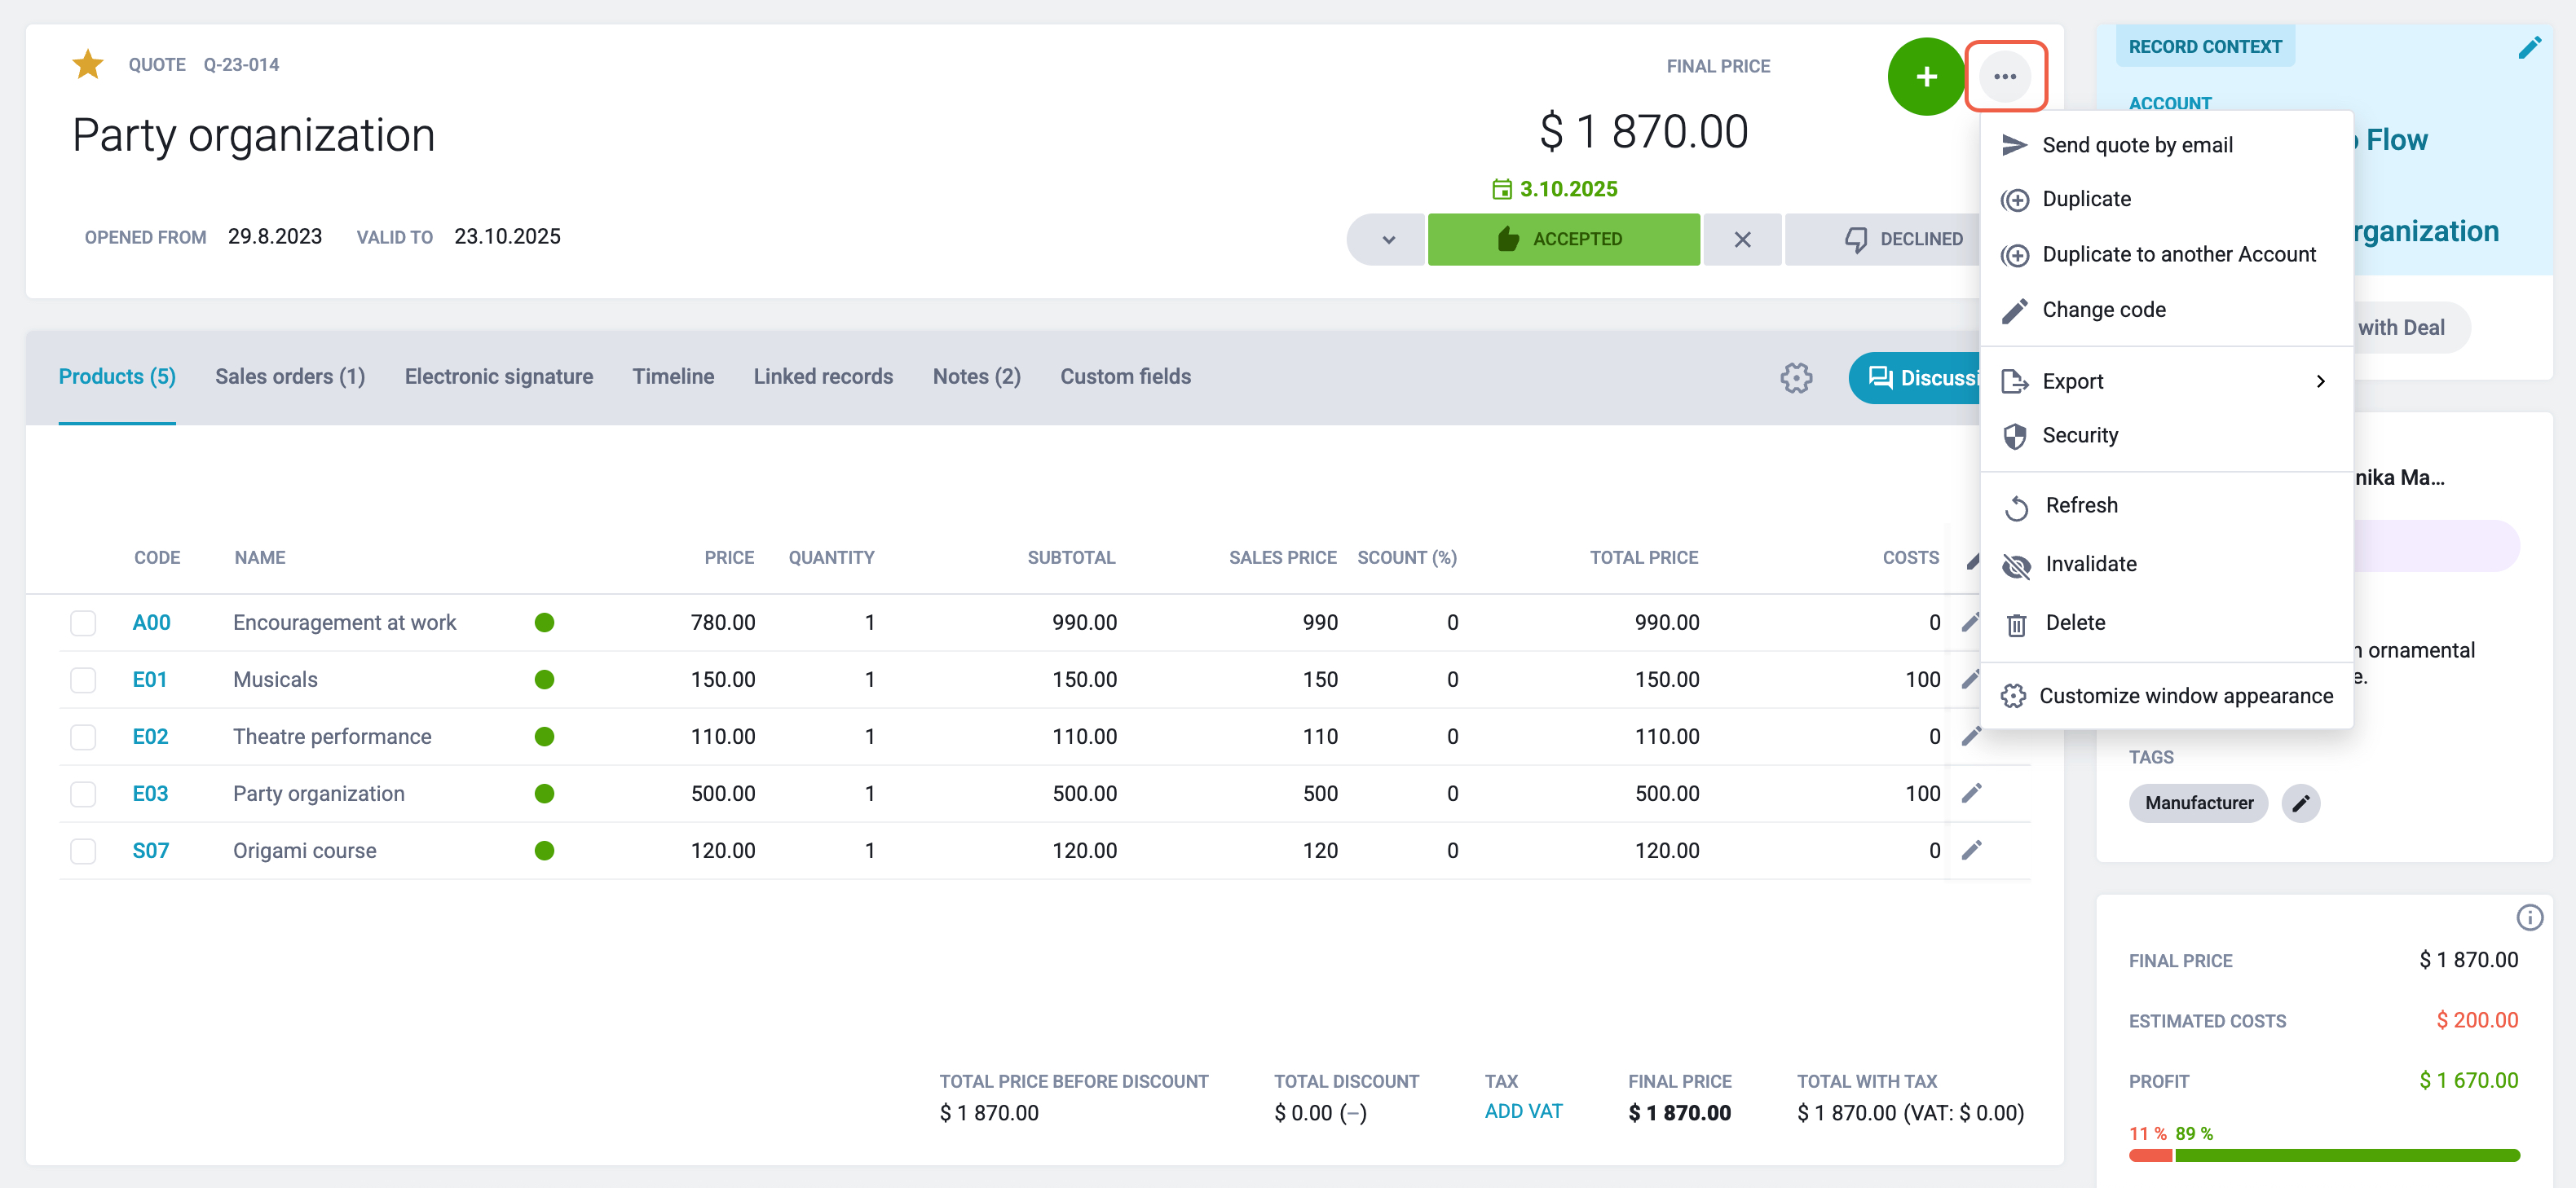Choose Duplicate to another Account
This screenshot has width=2576, height=1188.
point(2166,255)
